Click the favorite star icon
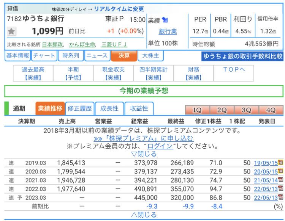The height and width of the screenshot is (221, 285). coord(11,31)
